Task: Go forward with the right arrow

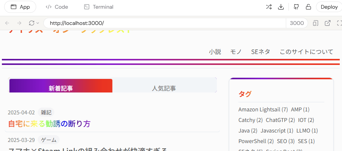Action: (x=19, y=23)
